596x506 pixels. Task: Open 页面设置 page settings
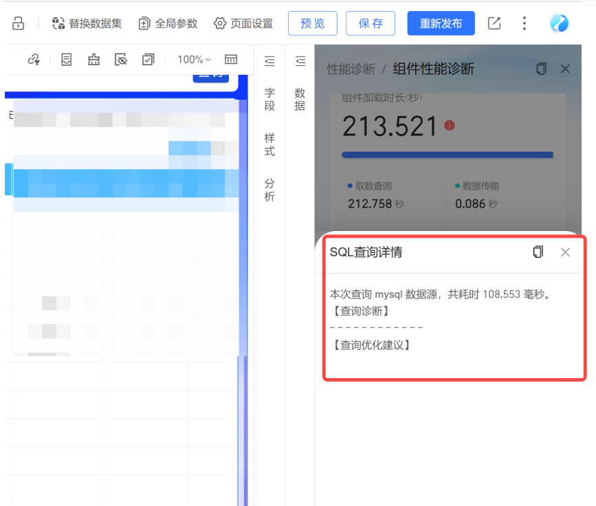point(243,23)
